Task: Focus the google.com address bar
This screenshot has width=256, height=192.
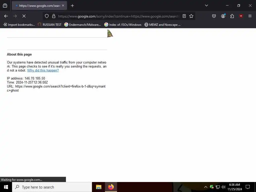Action: (x=118, y=16)
